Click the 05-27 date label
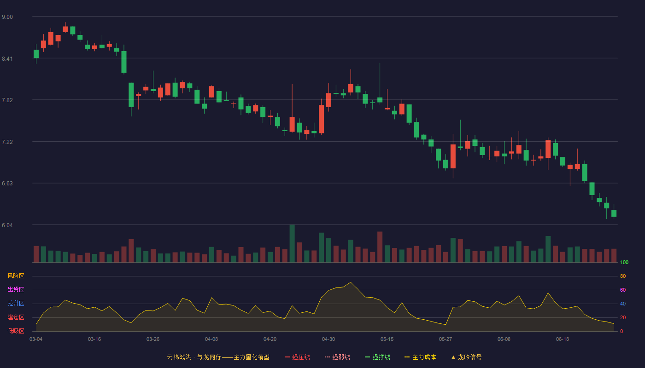645x368 pixels. click(446, 339)
